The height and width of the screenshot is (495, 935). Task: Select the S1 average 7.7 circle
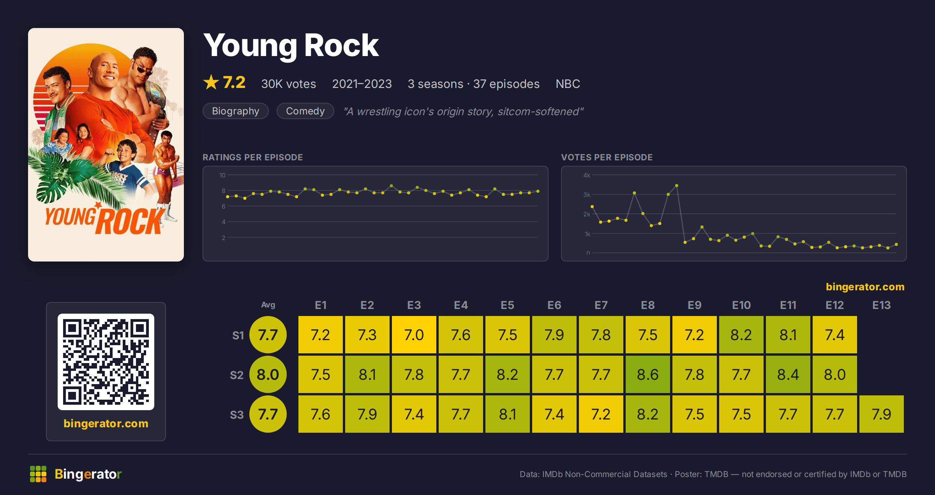click(268, 335)
